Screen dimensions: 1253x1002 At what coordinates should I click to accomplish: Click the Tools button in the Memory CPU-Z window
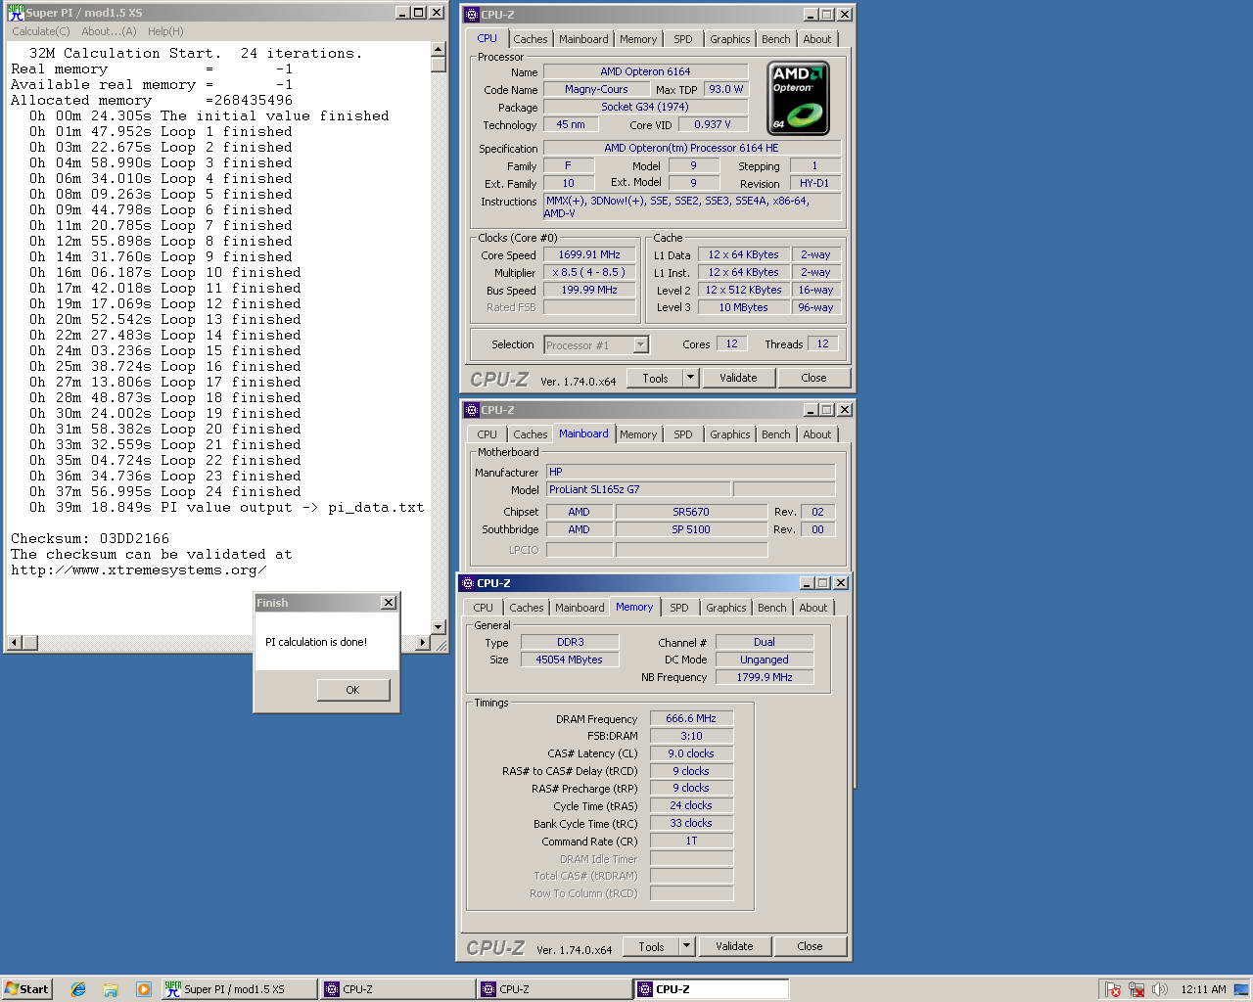(x=652, y=946)
